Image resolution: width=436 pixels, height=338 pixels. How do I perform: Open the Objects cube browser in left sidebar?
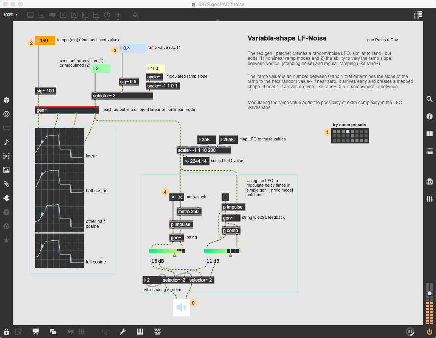[x=6, y=100]
